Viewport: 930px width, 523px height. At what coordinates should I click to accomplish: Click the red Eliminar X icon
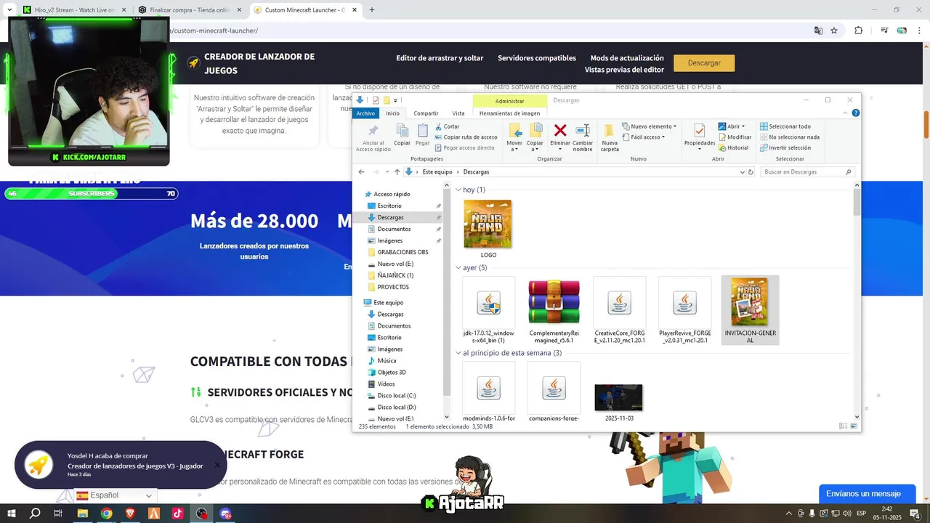coord(560,130)
